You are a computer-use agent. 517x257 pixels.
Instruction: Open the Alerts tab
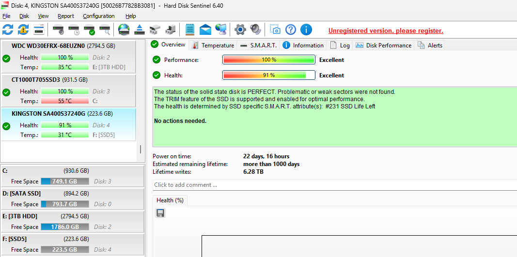[430, 45]
